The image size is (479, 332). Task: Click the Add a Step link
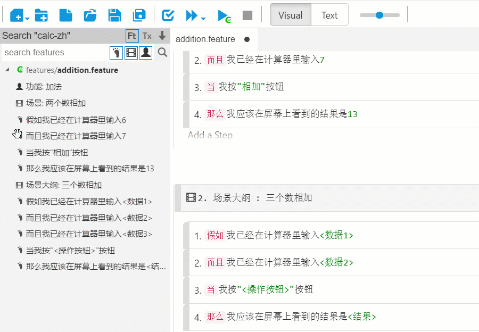coord(210,135)
